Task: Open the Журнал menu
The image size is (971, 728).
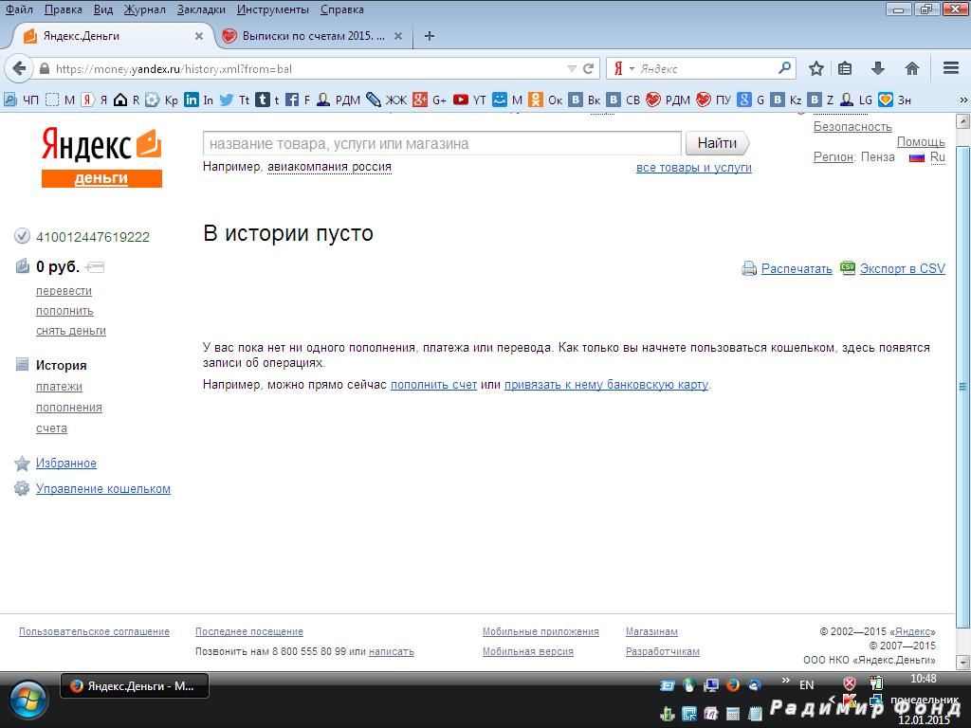Action: [145, 9]
